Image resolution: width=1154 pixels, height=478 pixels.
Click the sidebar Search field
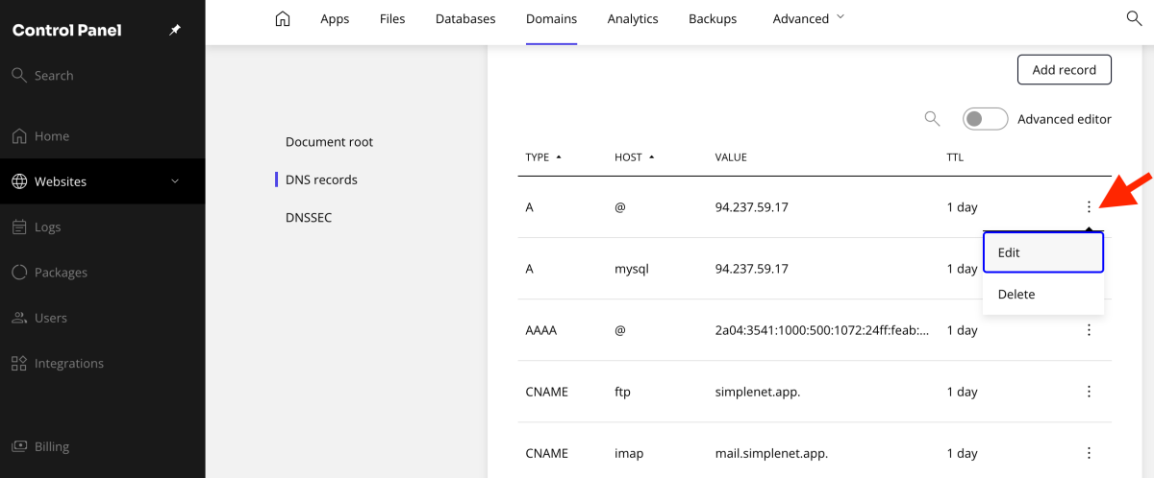tap(54, 76)
